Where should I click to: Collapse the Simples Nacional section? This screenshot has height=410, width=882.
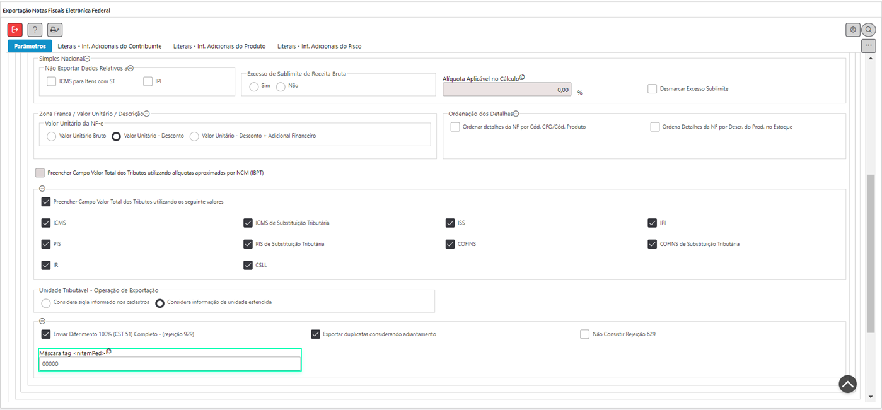(88, 59)
